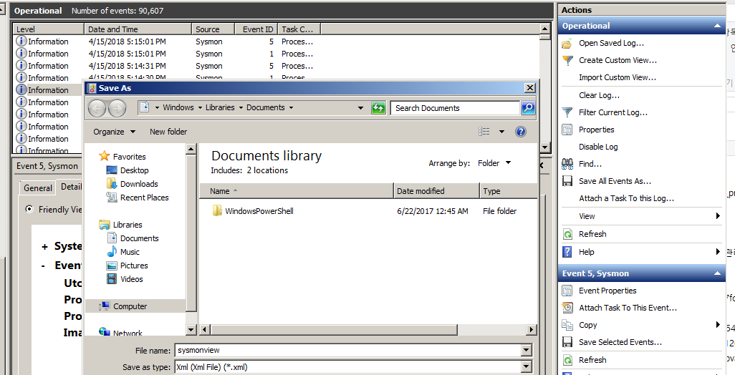Select Videos library
This screenshot has height=375, width=735.
point(131,279)
